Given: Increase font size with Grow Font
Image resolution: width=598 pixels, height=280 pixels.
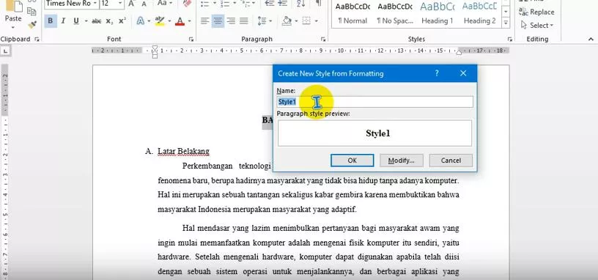Looking at the screenshot, I should 132,4.
